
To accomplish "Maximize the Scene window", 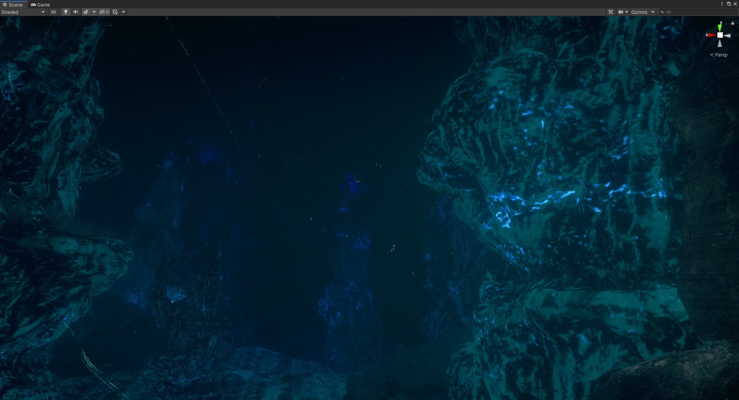I will click(x=729, y=4).
